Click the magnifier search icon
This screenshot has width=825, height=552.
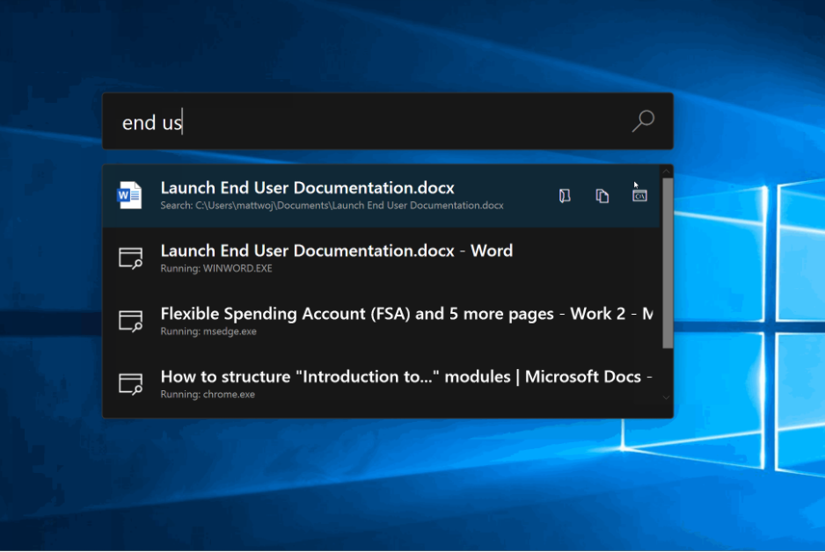tap(643, 121)
